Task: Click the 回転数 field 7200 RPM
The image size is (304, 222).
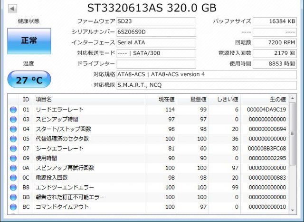Action: coord(275,43)
